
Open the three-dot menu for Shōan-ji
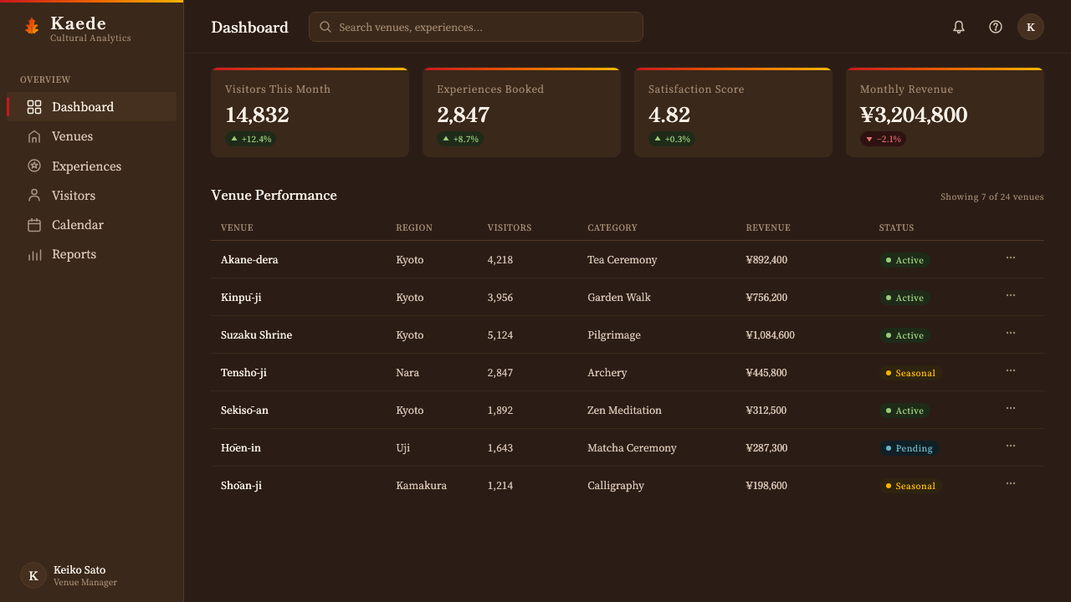1011,484
